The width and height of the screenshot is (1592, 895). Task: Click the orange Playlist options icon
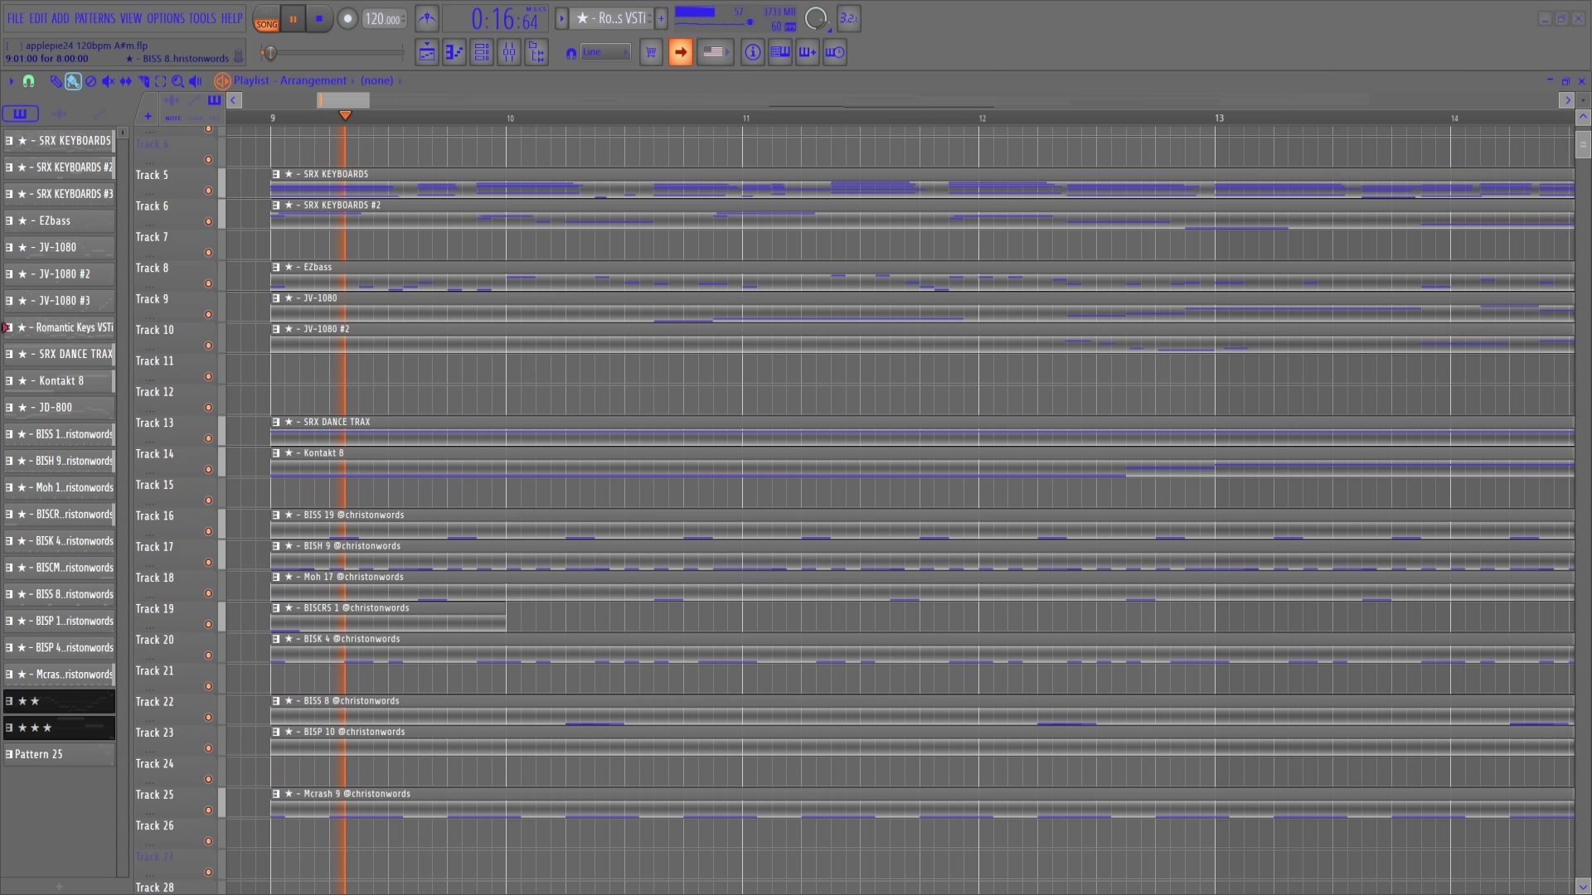222,81
